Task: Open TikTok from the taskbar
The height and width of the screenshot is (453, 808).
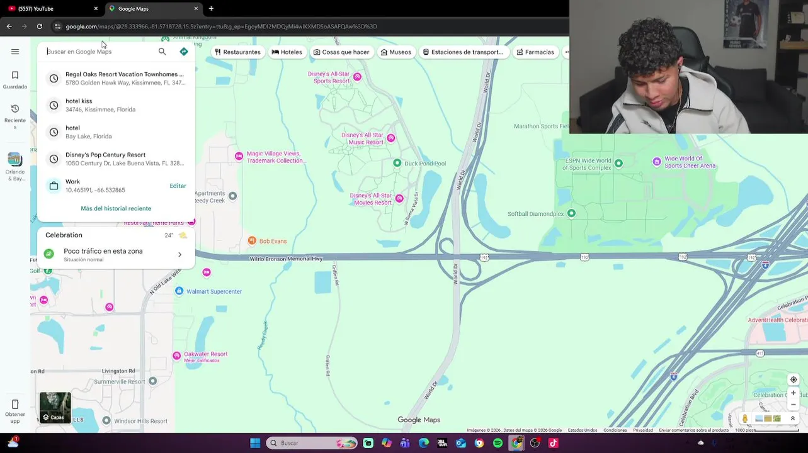Action: 553,443
